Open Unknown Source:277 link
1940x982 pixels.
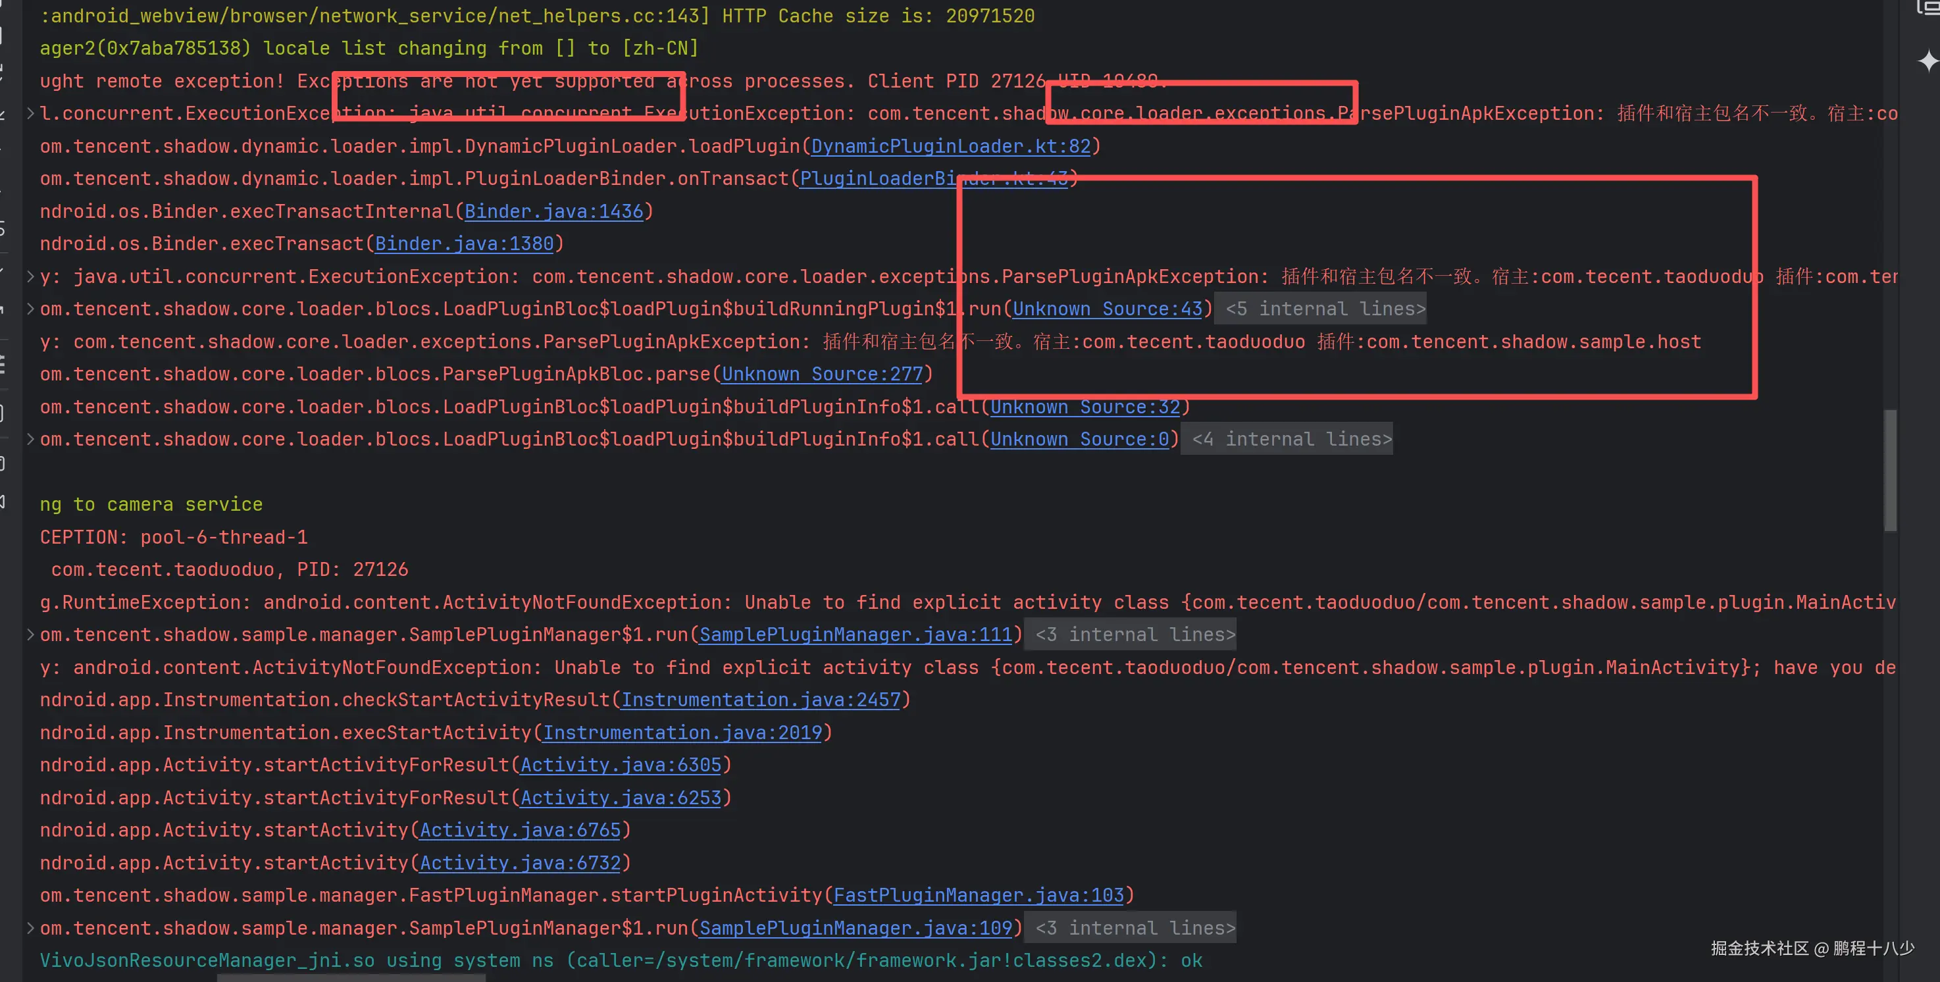[823, 375]
